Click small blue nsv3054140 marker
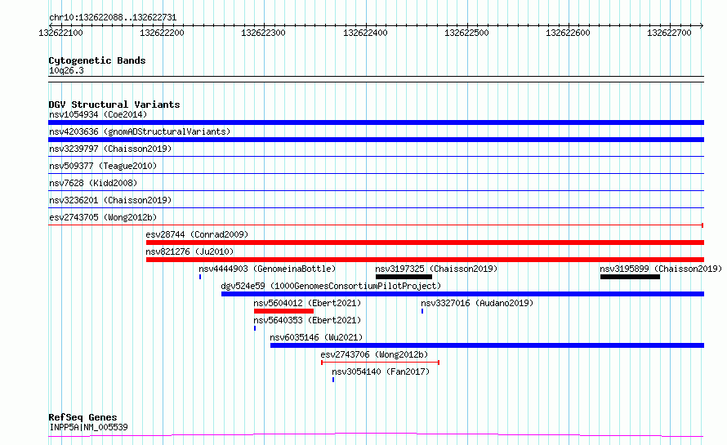Screen dimensions: 727x445 [x=333, y=380]
